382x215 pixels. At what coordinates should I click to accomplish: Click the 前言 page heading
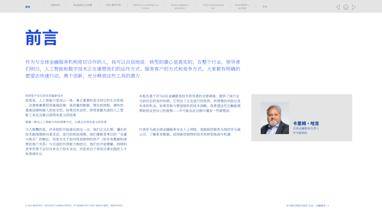42,38
